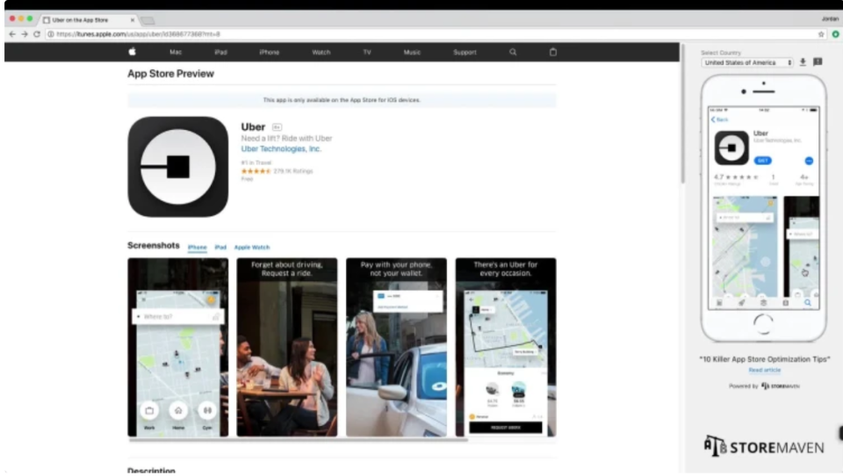The height and width of the screenshot is (476, 843).
Task: Click the StoreMaven logo next to Powered by
Action: (x=781, y=386)
